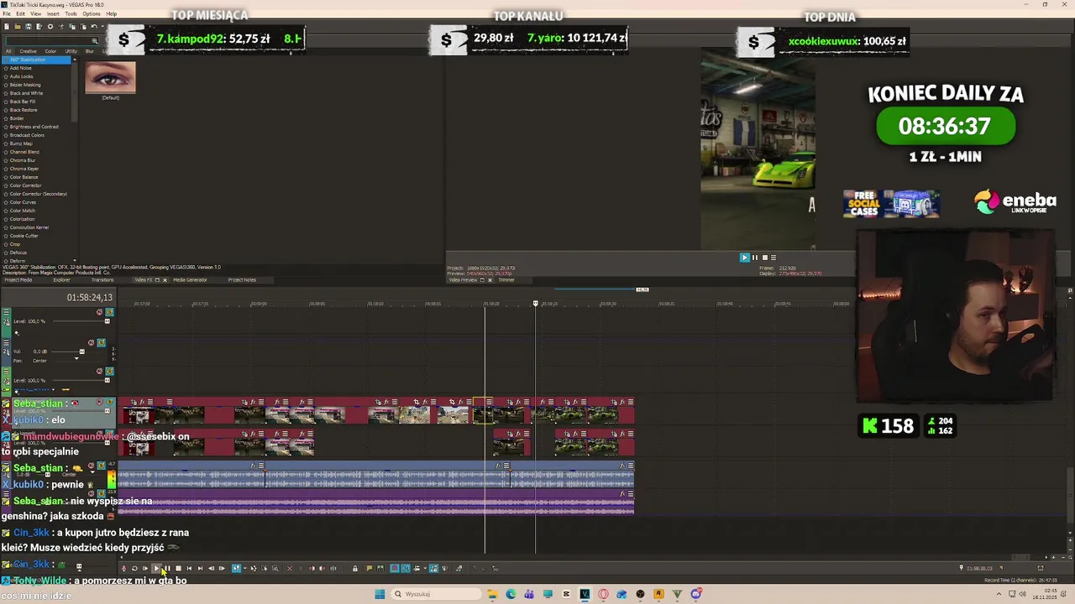Click the preview panel Pause button
Image resolution: width=1075 pixels, height=604 pixels.
pos(754,258)
